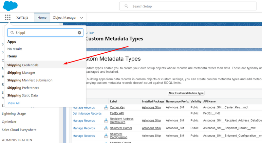Click Manage Records for Carrier Key
This screenshot has width=262, height=143.
84,108
